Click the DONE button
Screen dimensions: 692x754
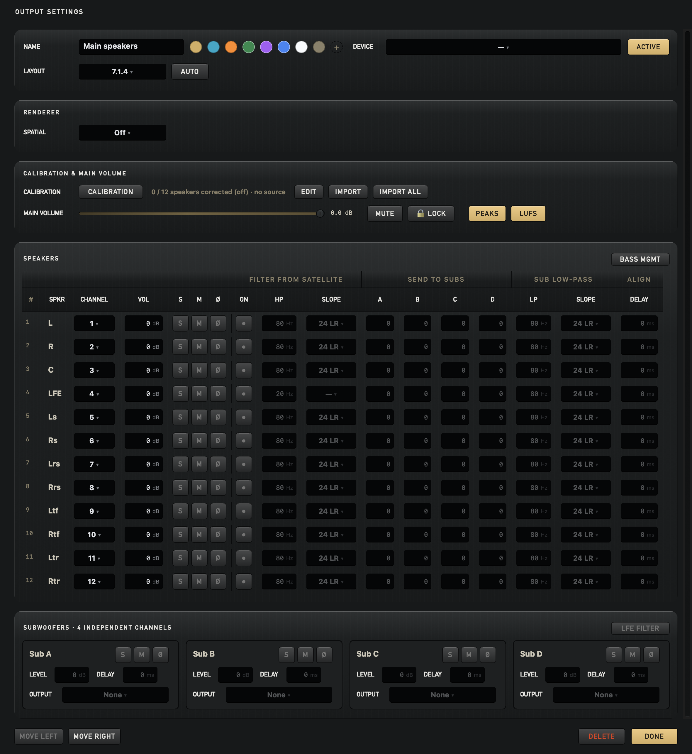(x=654, y=736)
